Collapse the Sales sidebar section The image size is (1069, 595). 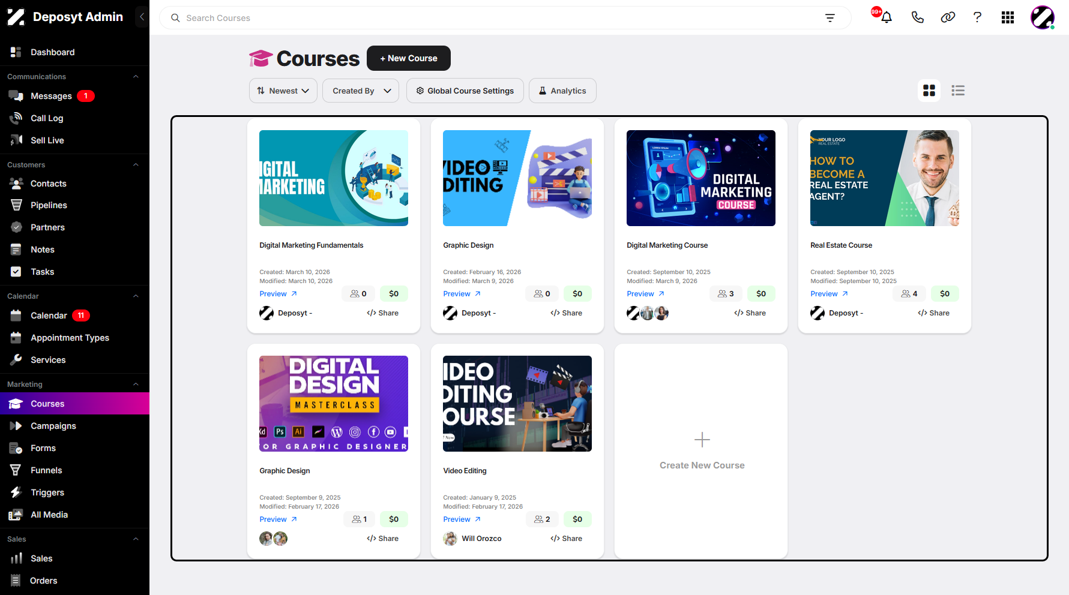coord(136,539)
